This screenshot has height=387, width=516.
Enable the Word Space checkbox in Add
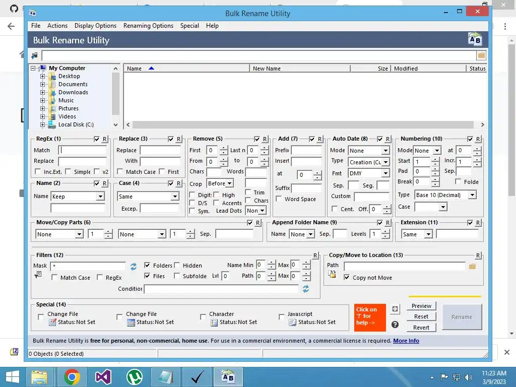[x=279, y=199]
